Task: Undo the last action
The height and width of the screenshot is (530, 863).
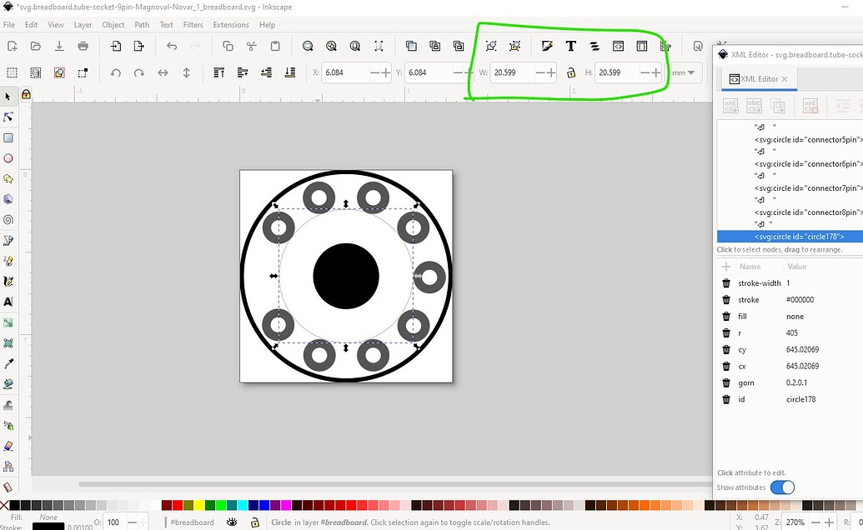Action: tap(172, 46)
